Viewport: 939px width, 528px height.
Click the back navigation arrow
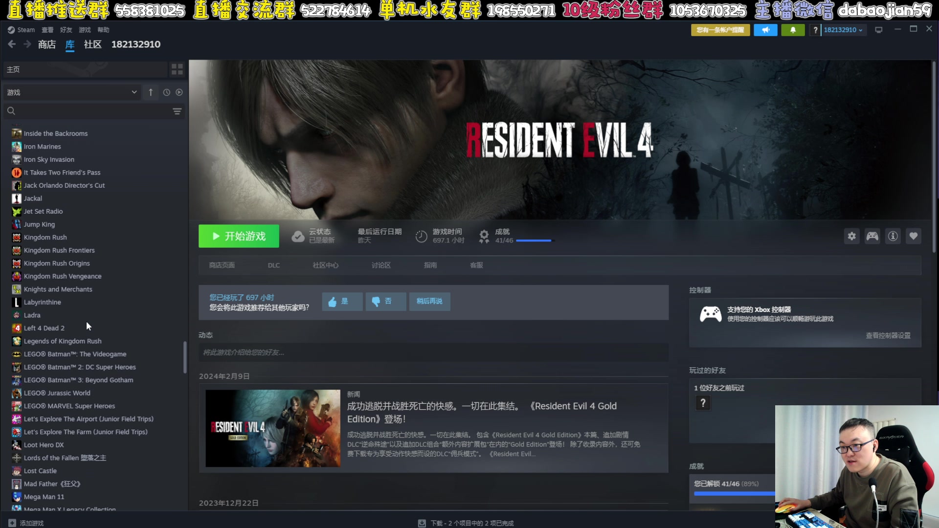(x=12, y=44)
